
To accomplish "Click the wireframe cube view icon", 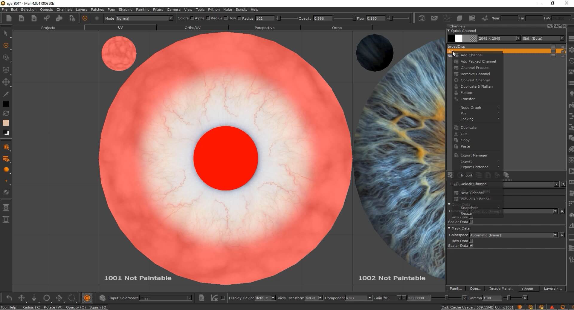I will point(422,18).
